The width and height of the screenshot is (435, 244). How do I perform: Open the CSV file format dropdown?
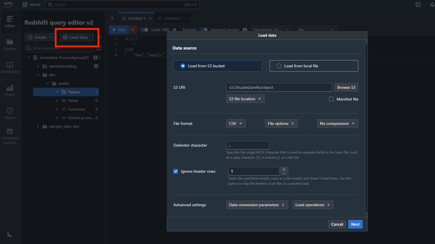click(236, 123)
